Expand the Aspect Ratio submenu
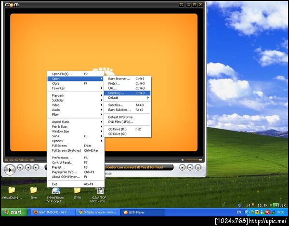The height and width of the screenshot is (226, 289). pyautogui.click(x=76, y=122)
